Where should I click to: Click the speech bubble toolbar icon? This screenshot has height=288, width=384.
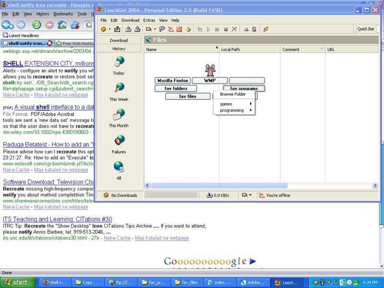pyautogui.click(x=162, y=29)
